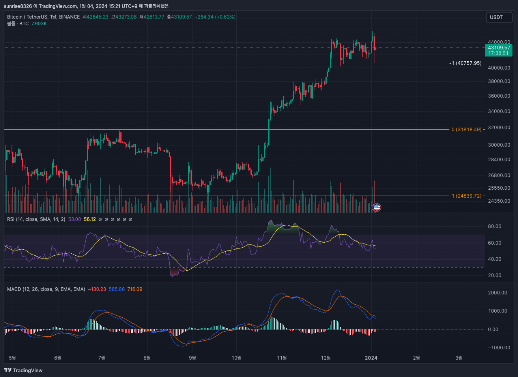The height and width of the screenshot is (377, 518).
Task: Click the 2024 time axis label
Action: [x=371, y=358]
